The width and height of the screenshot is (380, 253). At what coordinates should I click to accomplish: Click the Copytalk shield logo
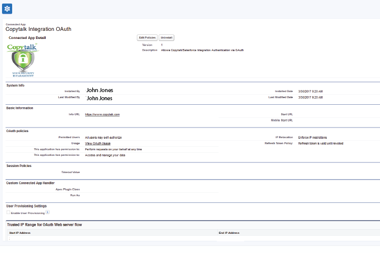coord(22,60)
